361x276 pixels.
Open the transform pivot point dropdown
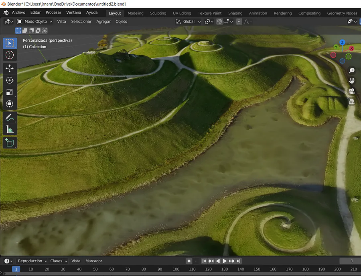pyautogui.click(x=209, y=22)
